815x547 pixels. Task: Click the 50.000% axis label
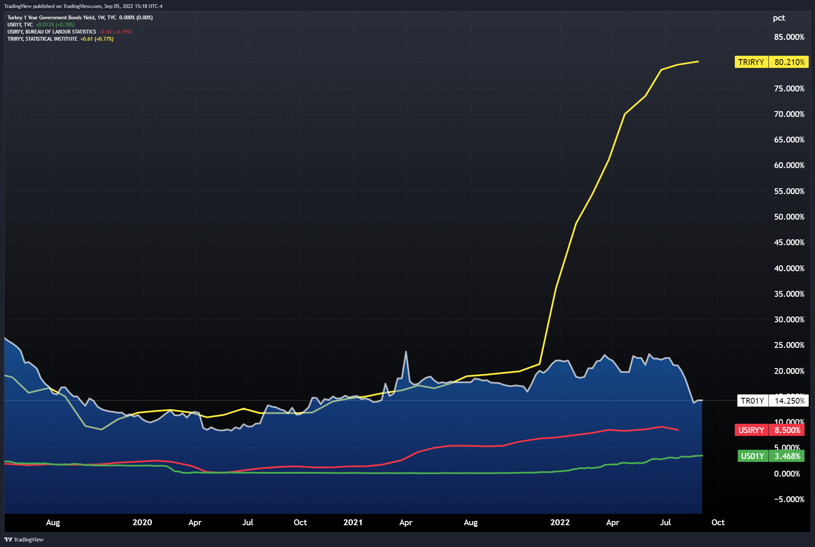(789, 217)
